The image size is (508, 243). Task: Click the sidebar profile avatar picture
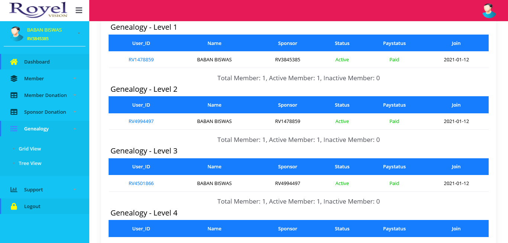16,33
